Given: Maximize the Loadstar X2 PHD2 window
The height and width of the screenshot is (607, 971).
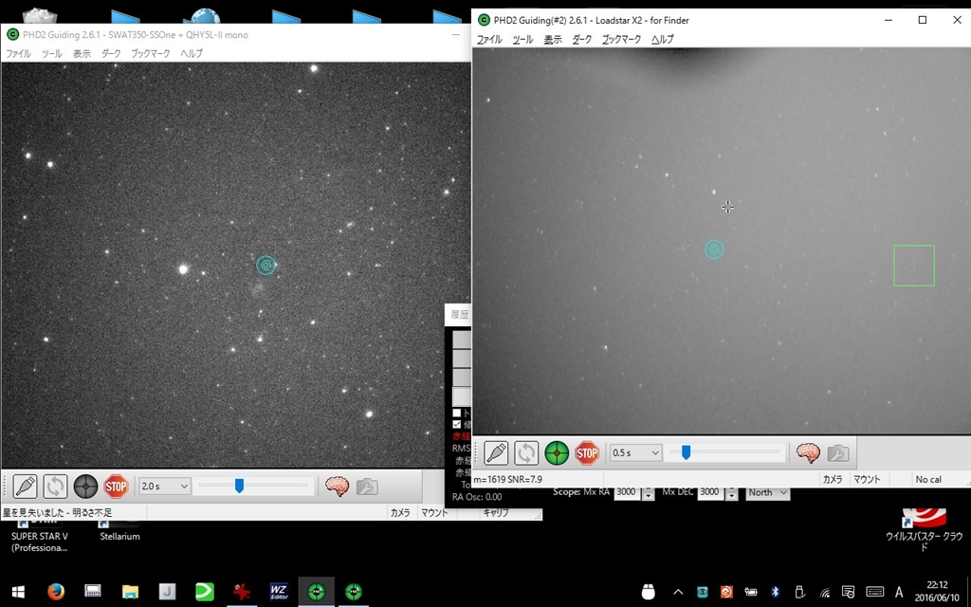Looking at the screenshot, I should pos(922,20).
